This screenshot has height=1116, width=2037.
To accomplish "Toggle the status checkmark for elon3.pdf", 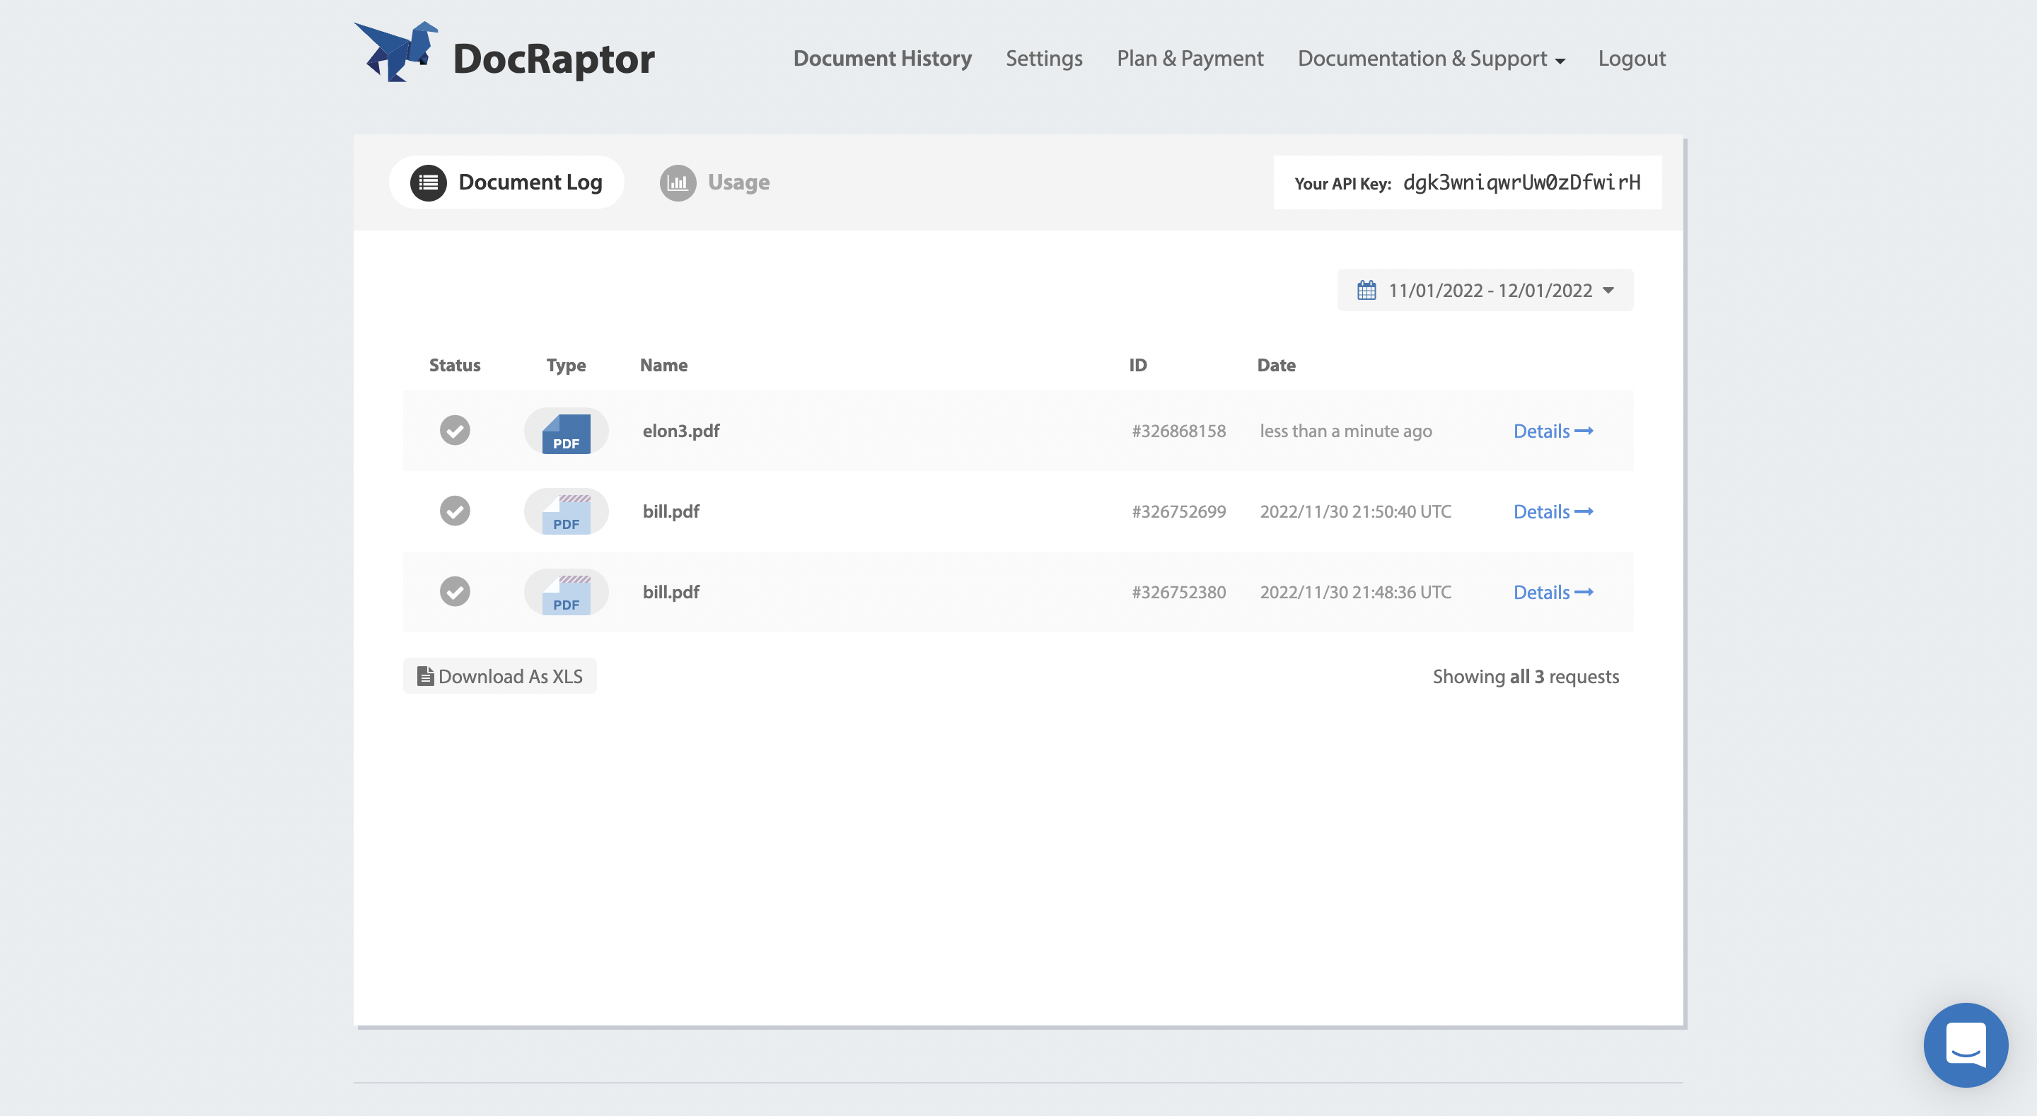I will coord(455,431).
